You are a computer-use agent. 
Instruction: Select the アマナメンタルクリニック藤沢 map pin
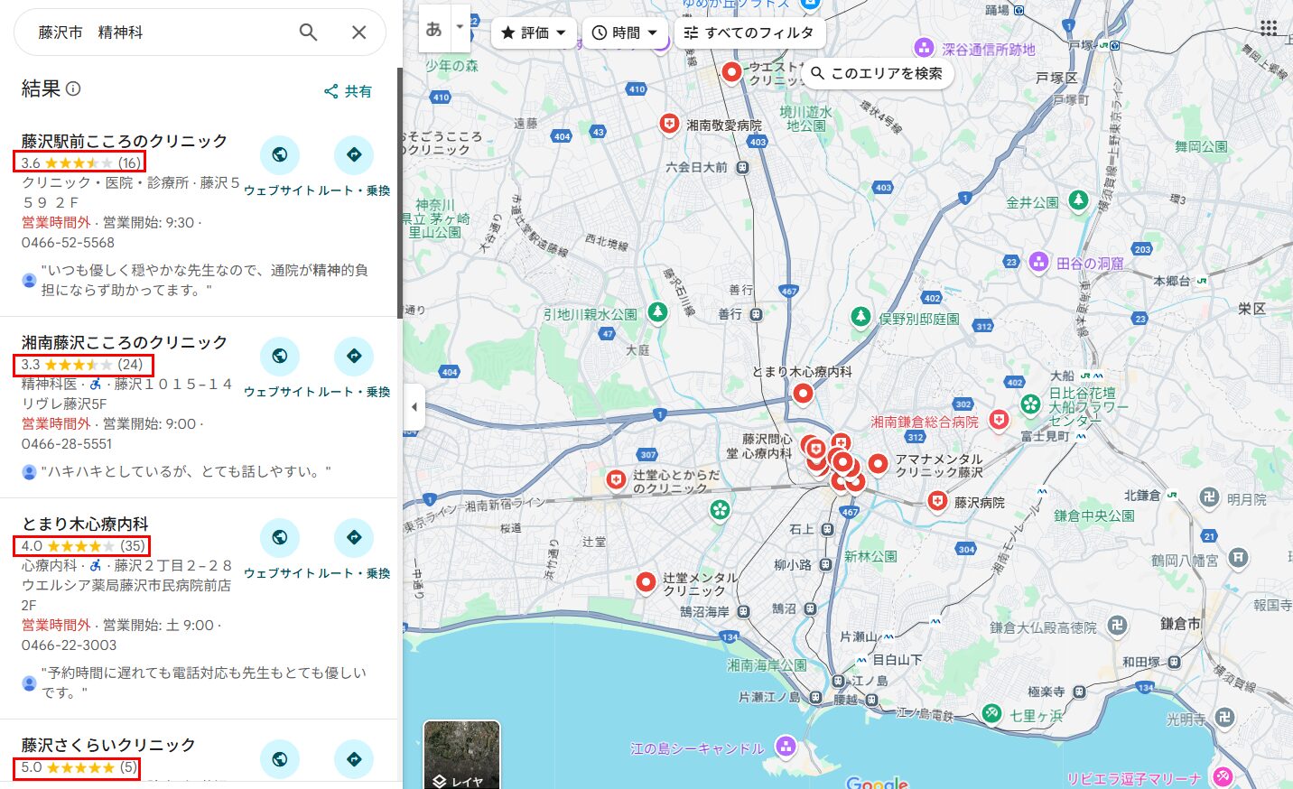tap(878, 463)
